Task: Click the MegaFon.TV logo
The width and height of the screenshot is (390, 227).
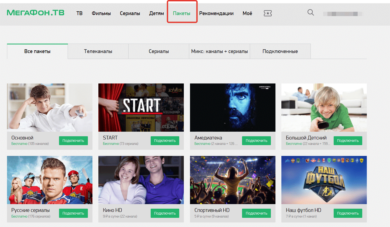Action: [x=36, y=13]
